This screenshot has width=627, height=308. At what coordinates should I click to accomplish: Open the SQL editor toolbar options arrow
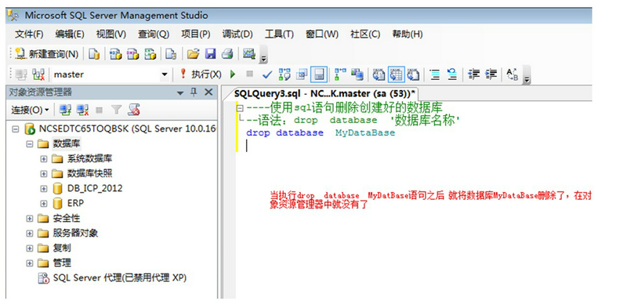527,80
